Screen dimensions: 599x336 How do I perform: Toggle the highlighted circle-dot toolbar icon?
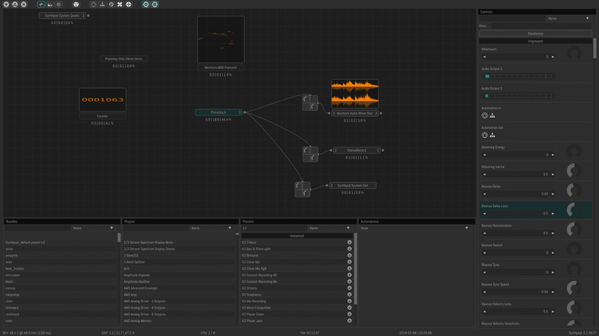146,4
